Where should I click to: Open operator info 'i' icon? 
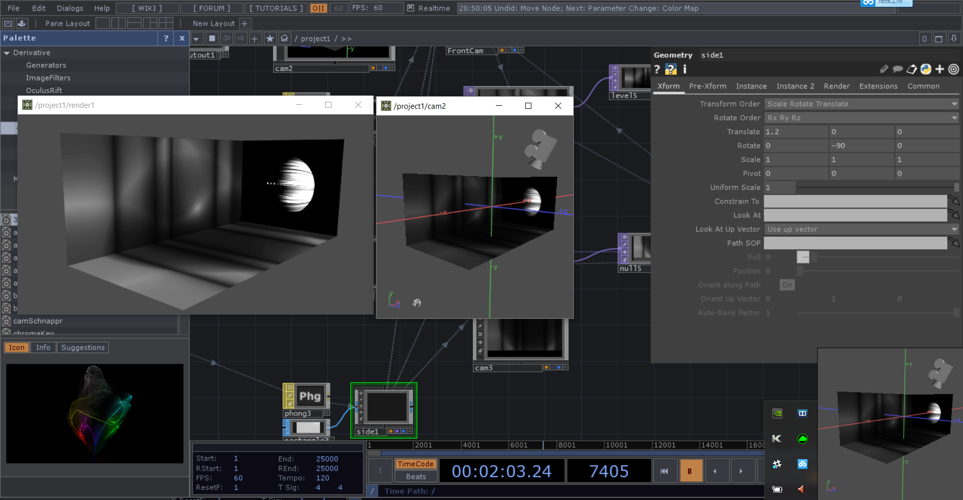click(x=685, y=69)
